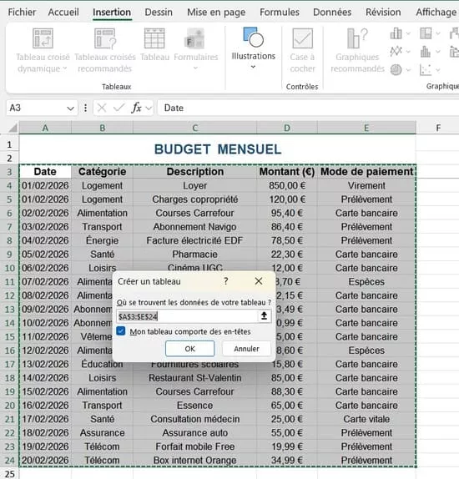Viewport: 459px width, 479px height.
Task: Close the Créer un tableau dialog
Action: click(259, 281)
